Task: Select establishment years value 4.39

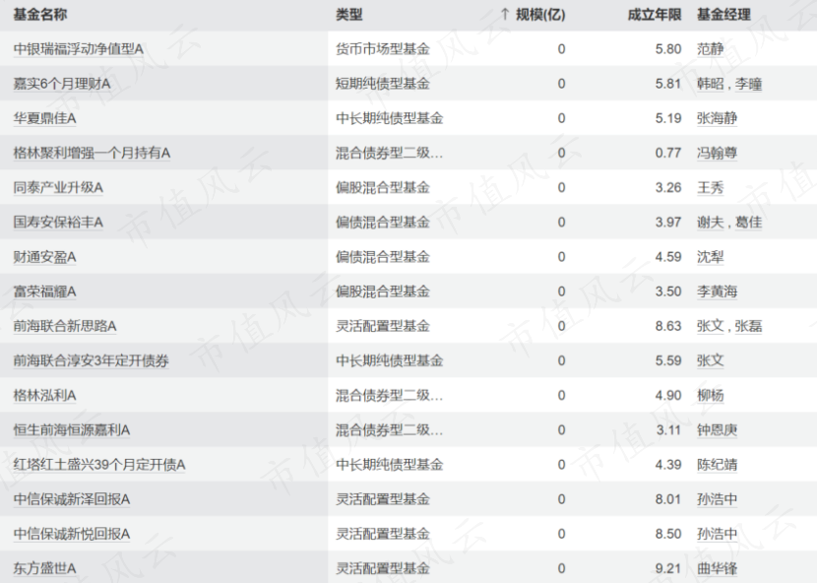Action: (x=668, y=465)
